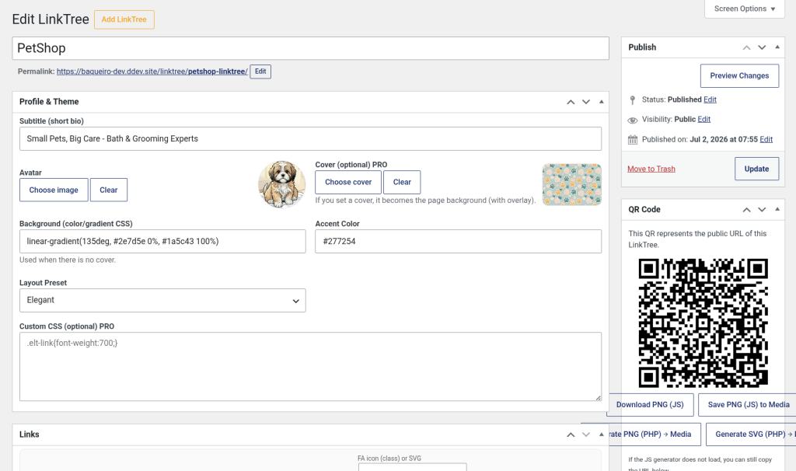Click the calendar icon by Published on
Viewport: 796px width, 471px height.
coord(633,140)
